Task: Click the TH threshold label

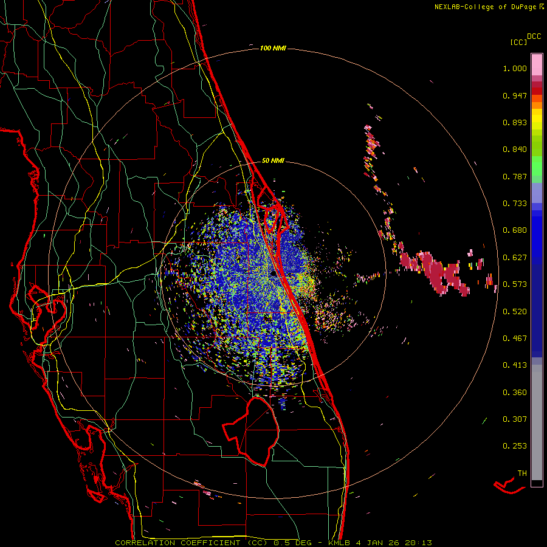Action: point(522,473)
